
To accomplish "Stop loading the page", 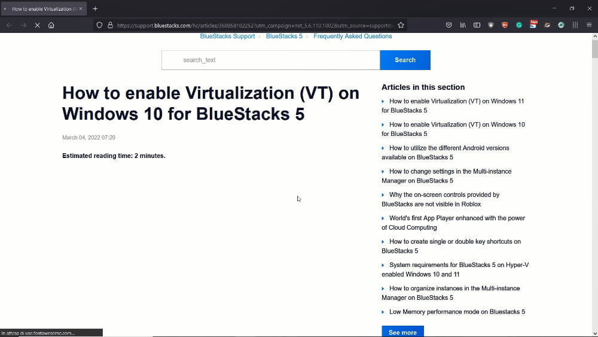I will pyautogui.click(x=37, y=25).
